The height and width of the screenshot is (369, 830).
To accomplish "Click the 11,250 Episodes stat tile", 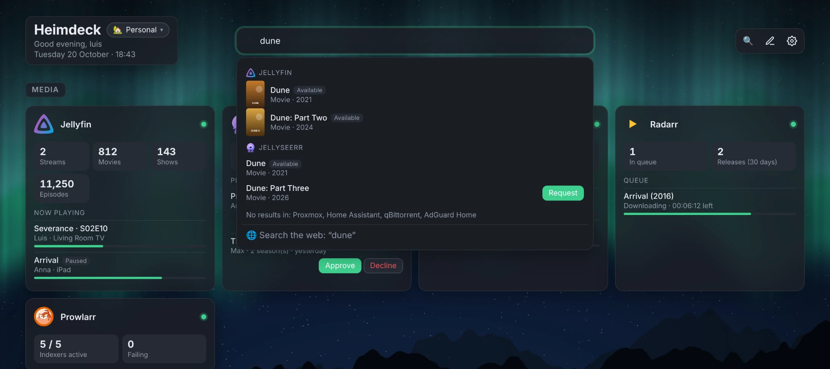I will point(61,188).
